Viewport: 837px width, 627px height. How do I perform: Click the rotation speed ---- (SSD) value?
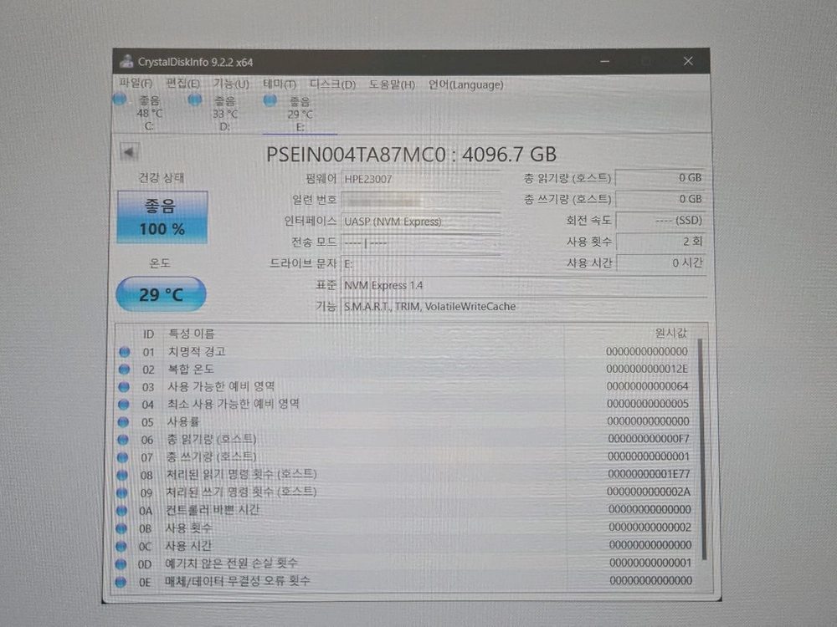click(x=660, y=220)
